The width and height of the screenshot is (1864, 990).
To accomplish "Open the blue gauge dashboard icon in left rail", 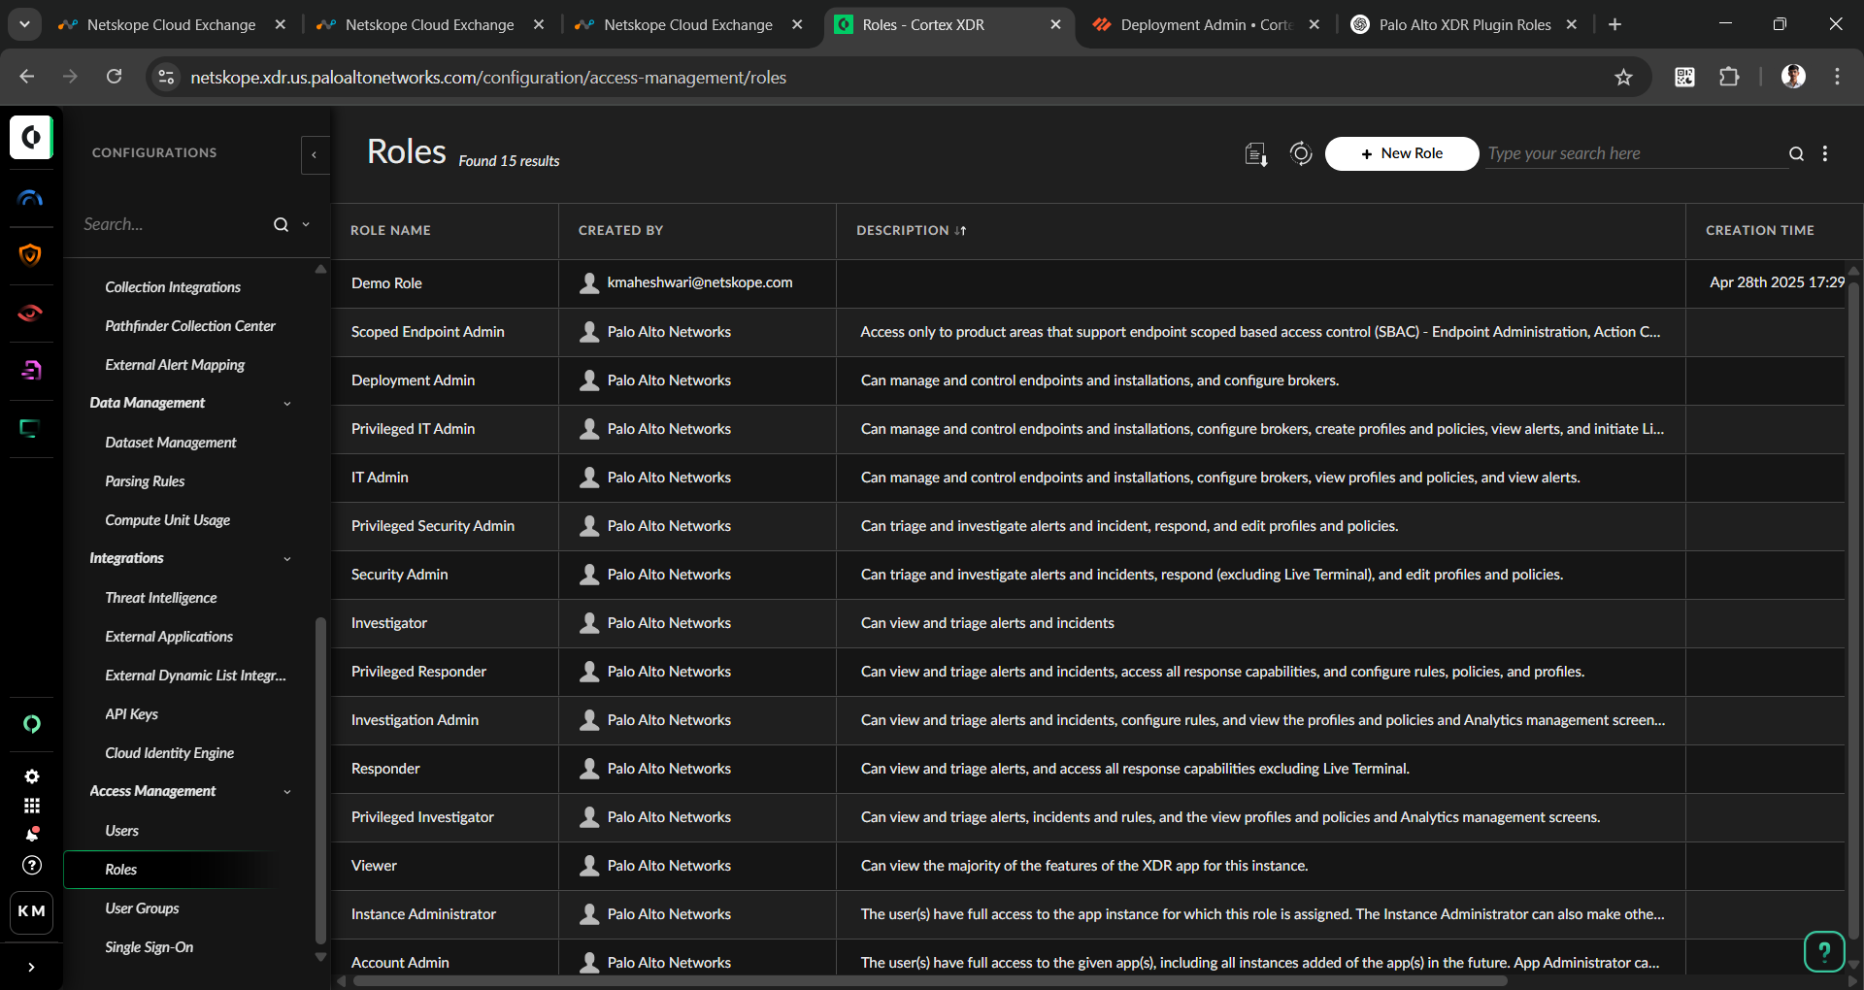I will (x=31, y=198).
